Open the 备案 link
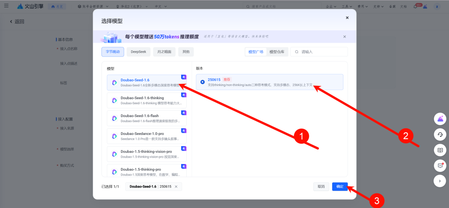Screen dimensions: 449x208 click(392, 6)
